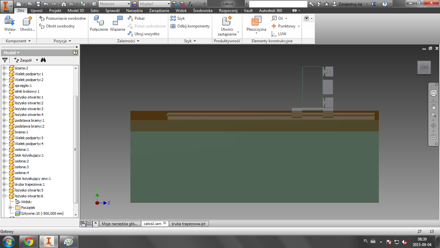
Task: Collapse the łożysko otwarte:6 node
Action: [4, 196]
